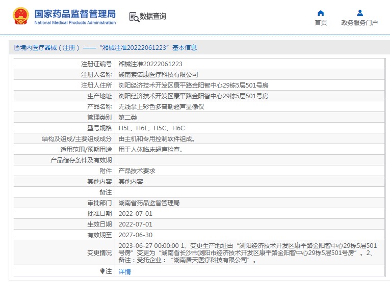Click product name 无线掌上彩色多普勒超声显像仪

[x=161, y=107]
